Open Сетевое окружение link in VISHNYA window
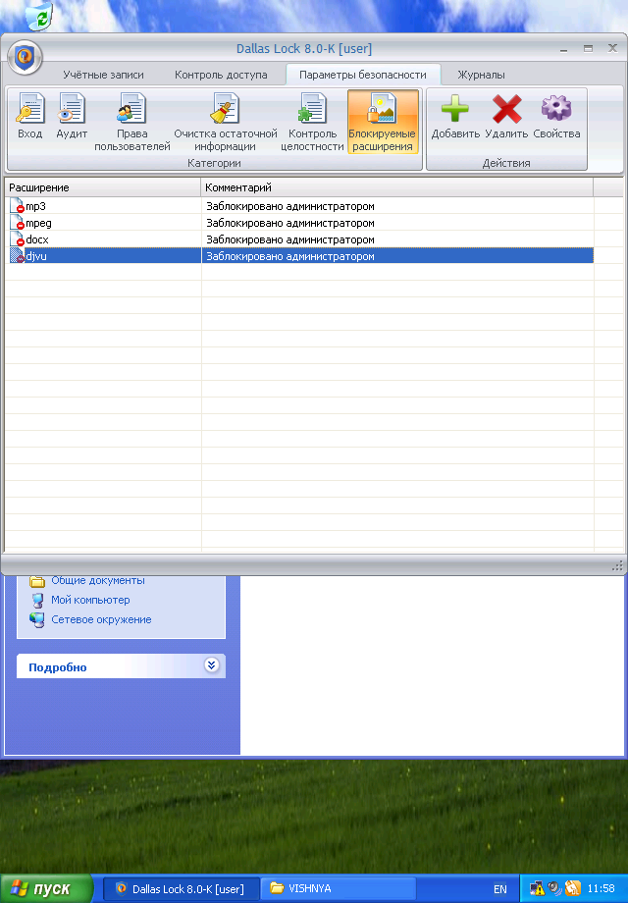 (x=101, y=619)
